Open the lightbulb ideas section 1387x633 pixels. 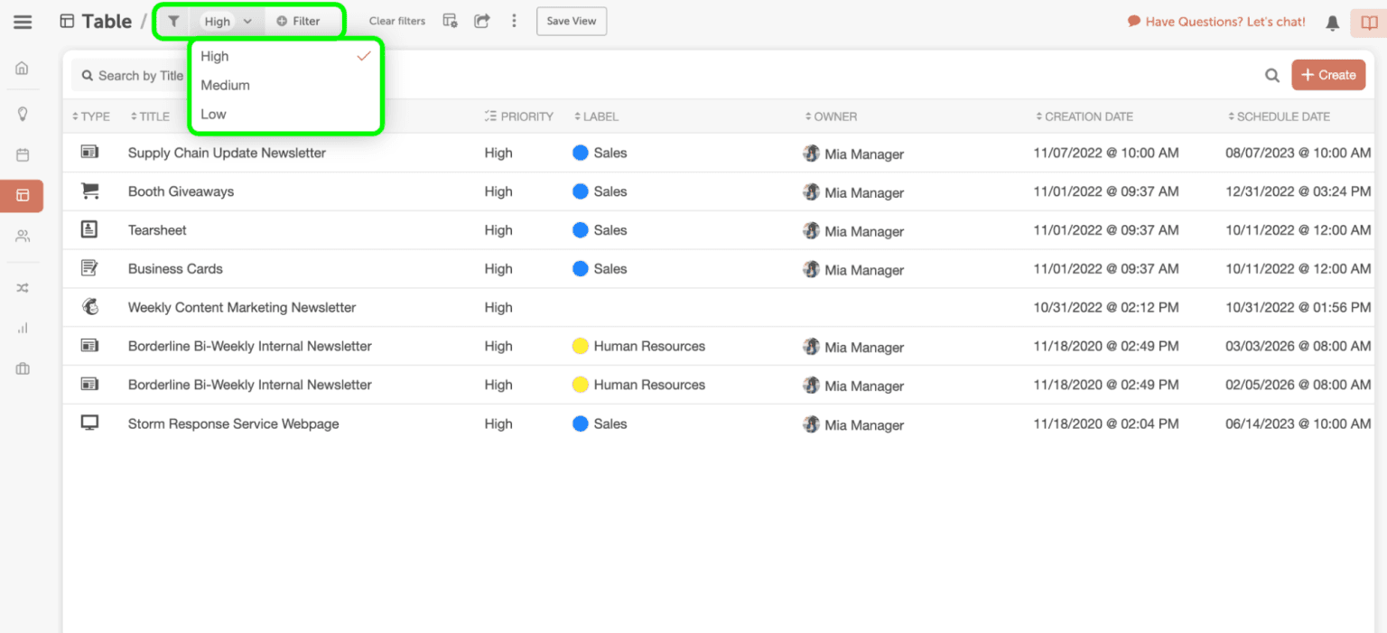[23, 114]
